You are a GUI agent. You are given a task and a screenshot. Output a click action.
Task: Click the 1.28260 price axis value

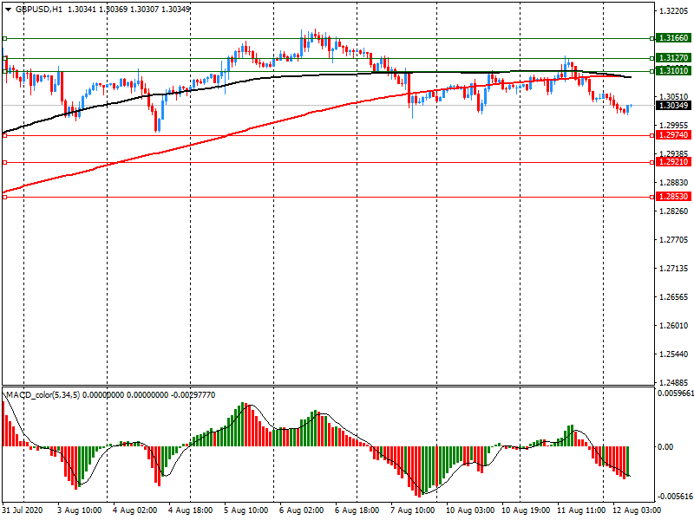[674, 211]
